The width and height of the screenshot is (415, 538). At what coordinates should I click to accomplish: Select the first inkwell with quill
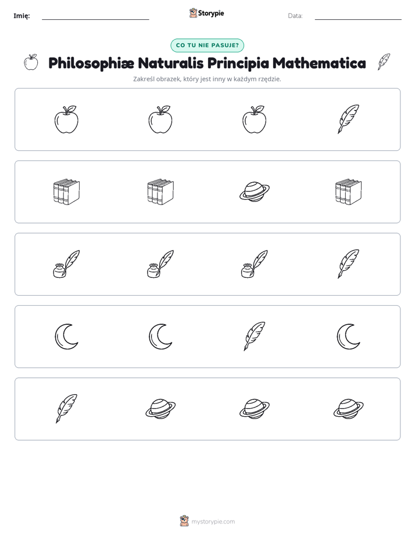[x=66, y=264]
